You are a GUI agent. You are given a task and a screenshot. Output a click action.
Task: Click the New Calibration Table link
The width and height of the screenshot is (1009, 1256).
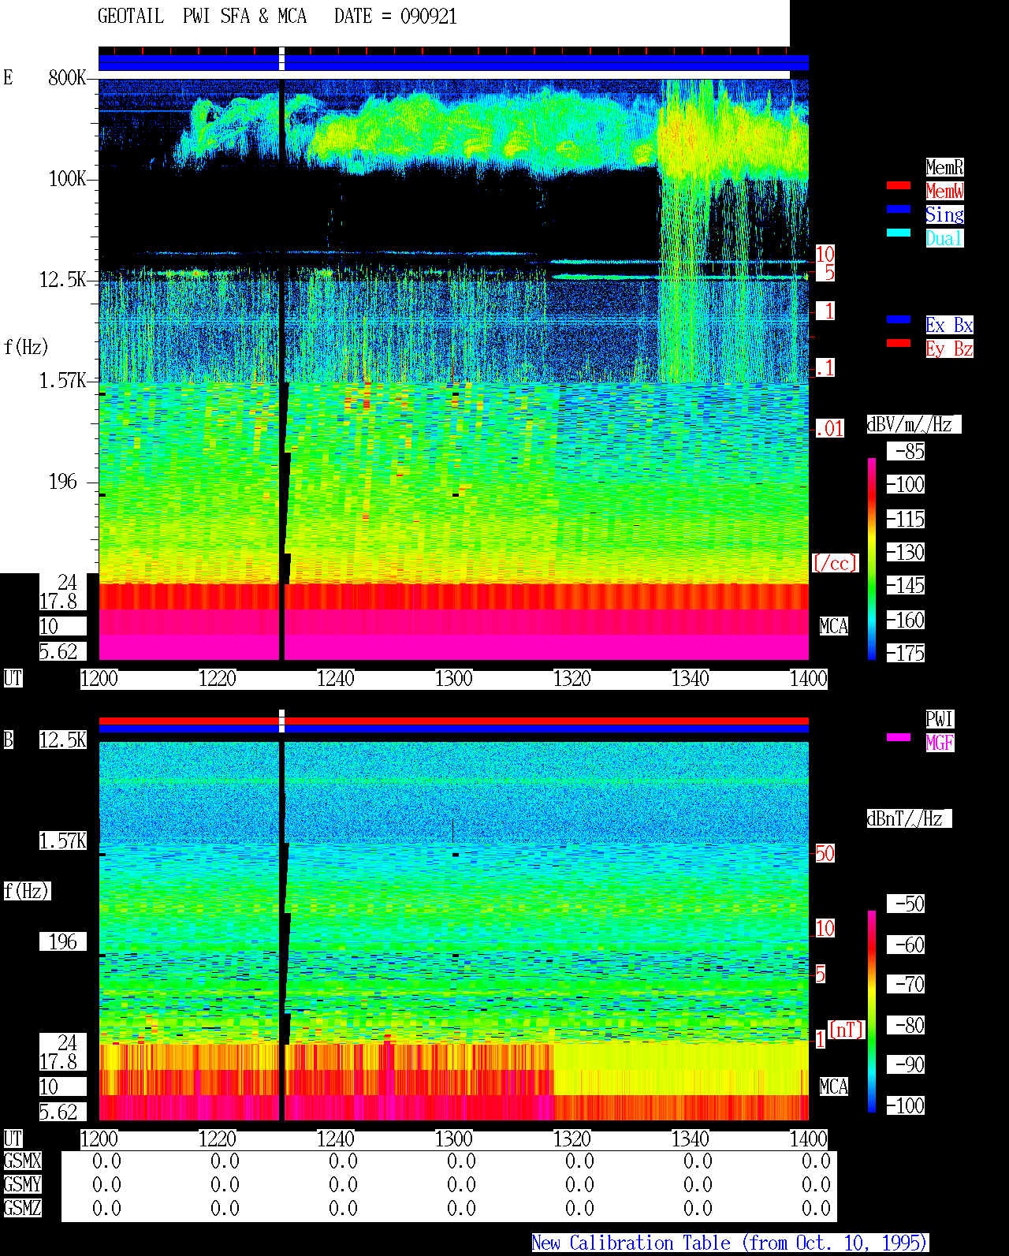tap(730, 1243)
